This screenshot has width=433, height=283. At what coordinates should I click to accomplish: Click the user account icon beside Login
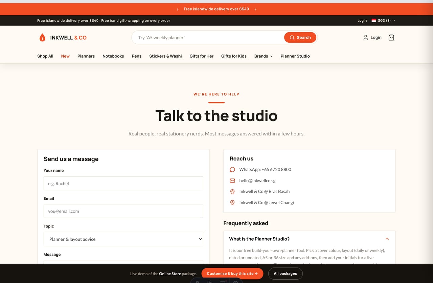coord(365,38)
